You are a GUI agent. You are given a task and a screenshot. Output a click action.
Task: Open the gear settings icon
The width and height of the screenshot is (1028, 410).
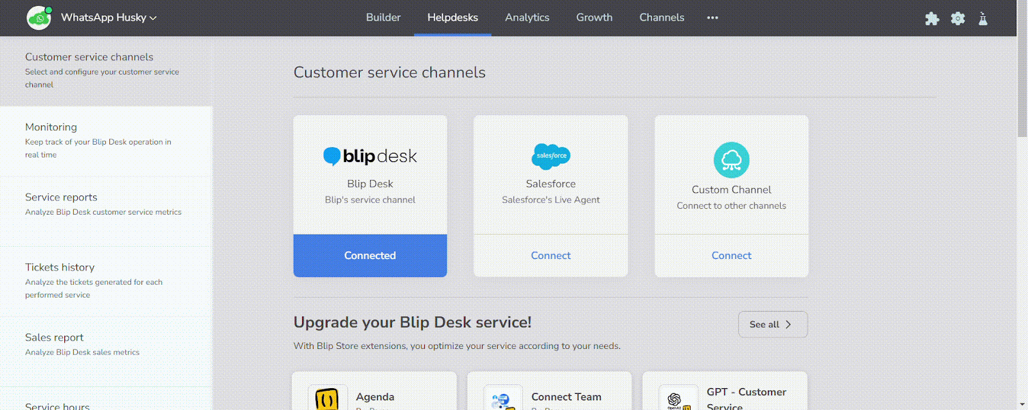958,19
